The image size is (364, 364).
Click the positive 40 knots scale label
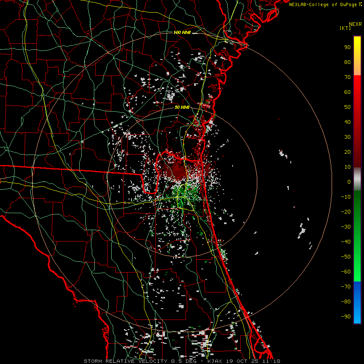click(x=347, y=122)
